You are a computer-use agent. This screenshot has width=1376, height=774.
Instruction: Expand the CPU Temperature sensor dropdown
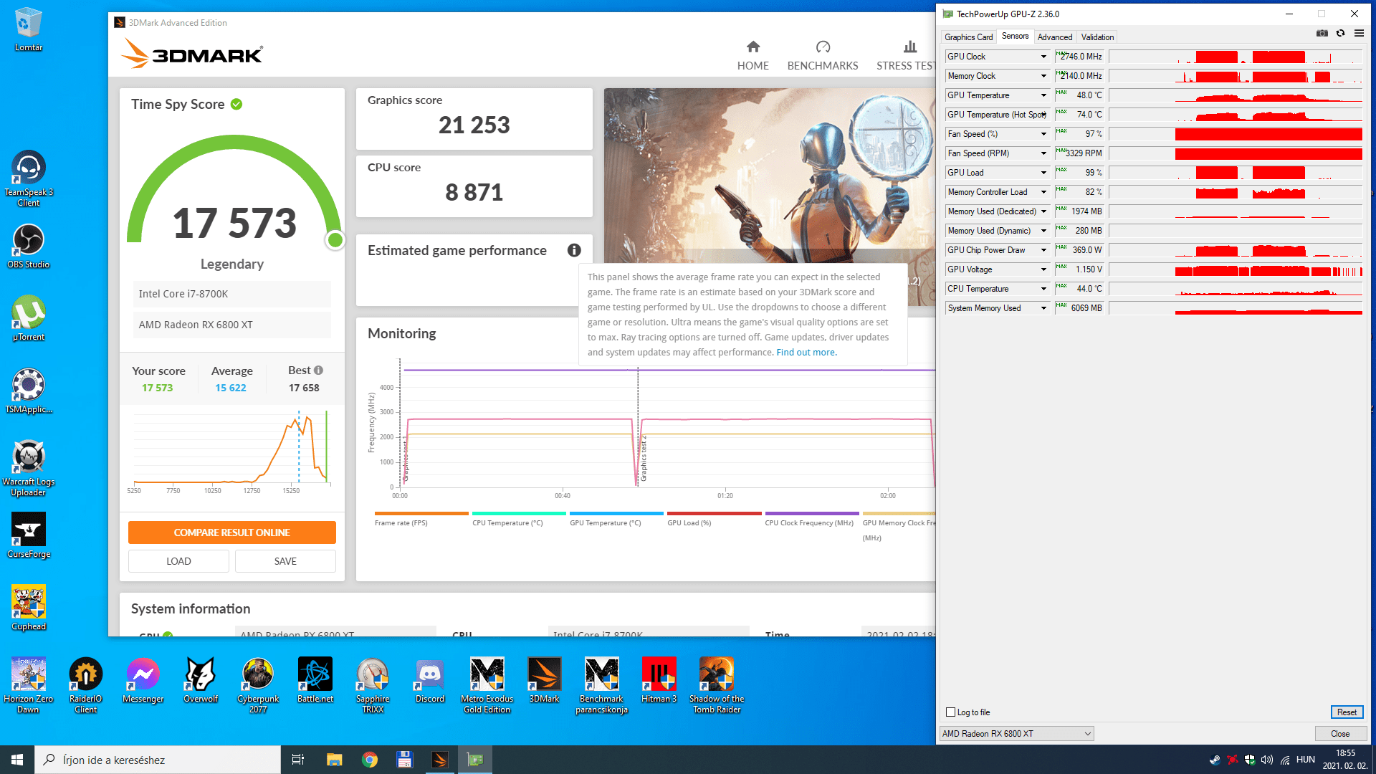pyautogui.click(x=1043, y=289)
